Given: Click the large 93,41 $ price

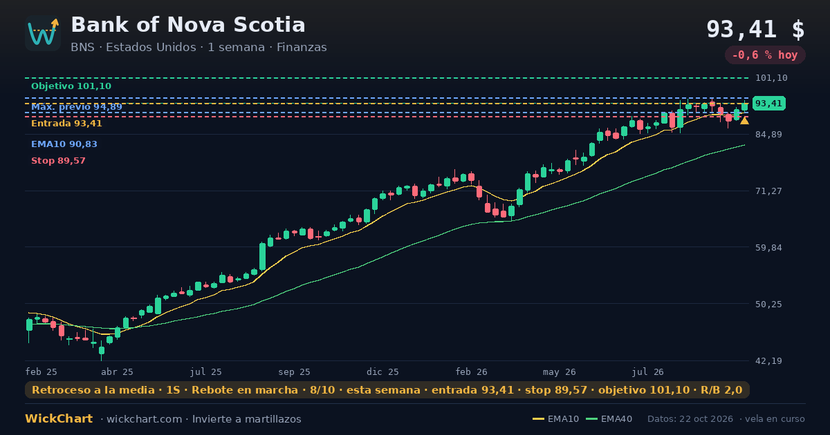Looking at the screenshot, I should click(755, 29).
